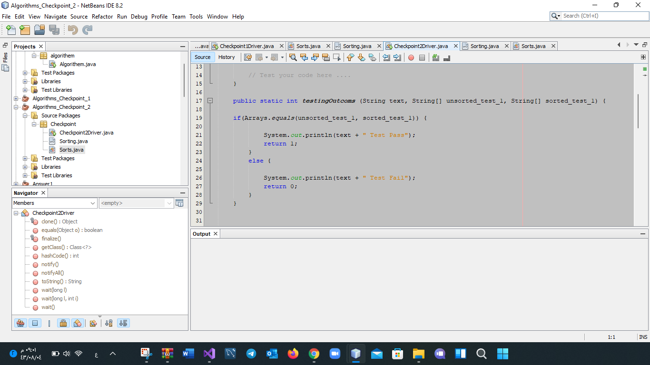Toggle Highlight Search in the editor toolbar

326,58
